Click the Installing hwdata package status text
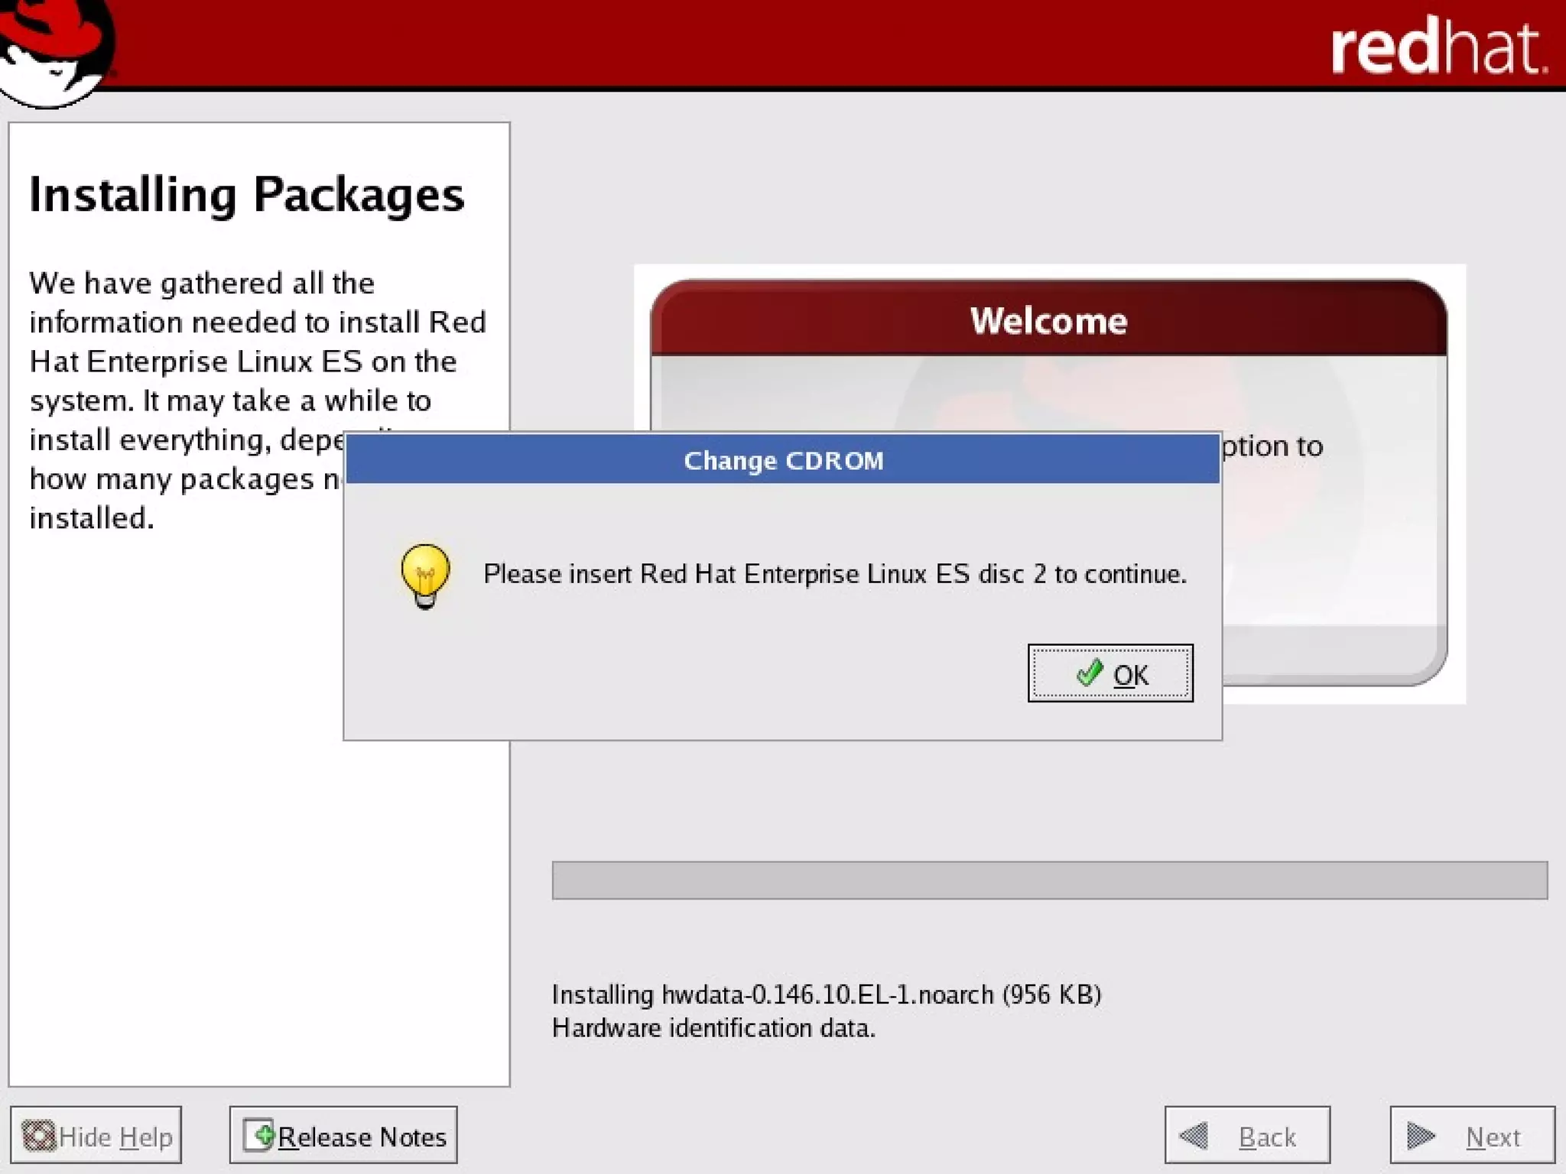 point(826,994)
